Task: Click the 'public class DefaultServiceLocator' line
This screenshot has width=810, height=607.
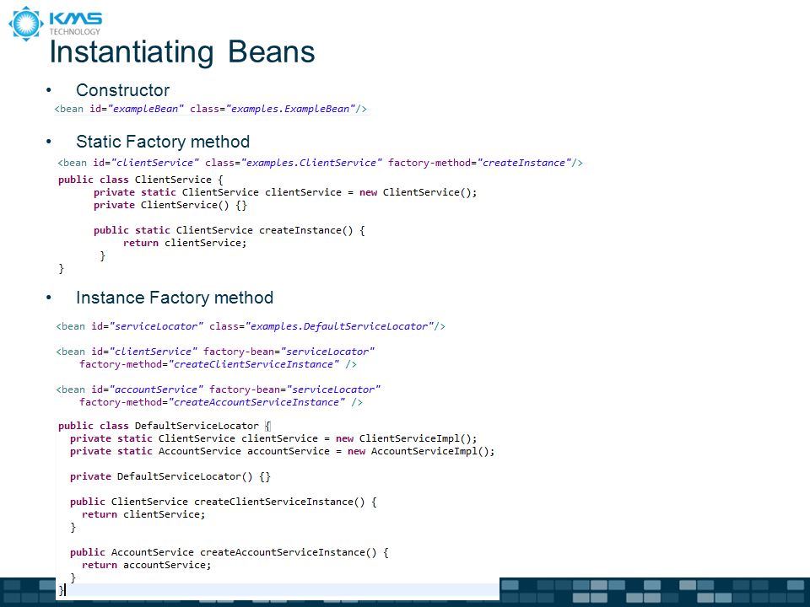Action: [x=165, y=426]
